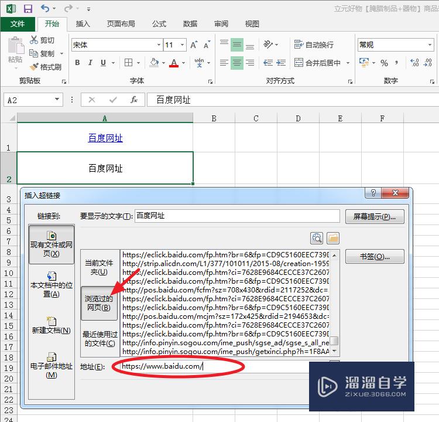The width and height of the screenshot is (439, 422).
Task: Open the font size 11 dropdown
Action: pyautogui.click(x=182, y=45)
